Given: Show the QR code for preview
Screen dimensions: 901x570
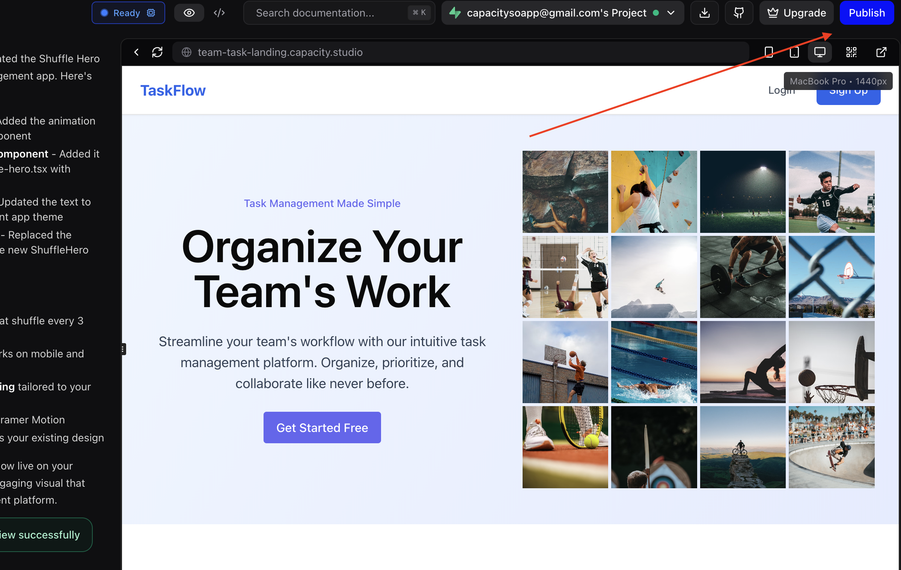Looking at the screenshot, I should tap(851, 52).
